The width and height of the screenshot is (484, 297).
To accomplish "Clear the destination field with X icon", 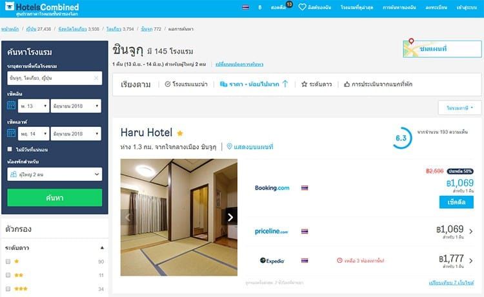I will tap(96, 78).
